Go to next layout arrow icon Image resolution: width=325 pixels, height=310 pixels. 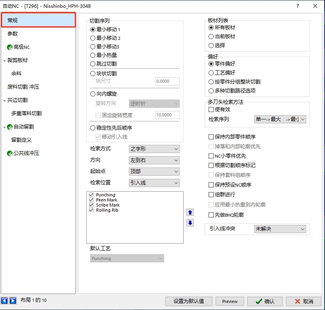coord(13,301)
